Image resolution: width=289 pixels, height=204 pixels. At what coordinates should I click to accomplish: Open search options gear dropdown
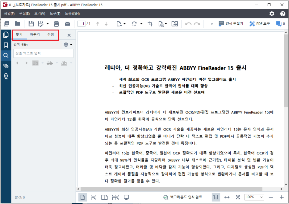pyautogui.click(x=68, y=45)
